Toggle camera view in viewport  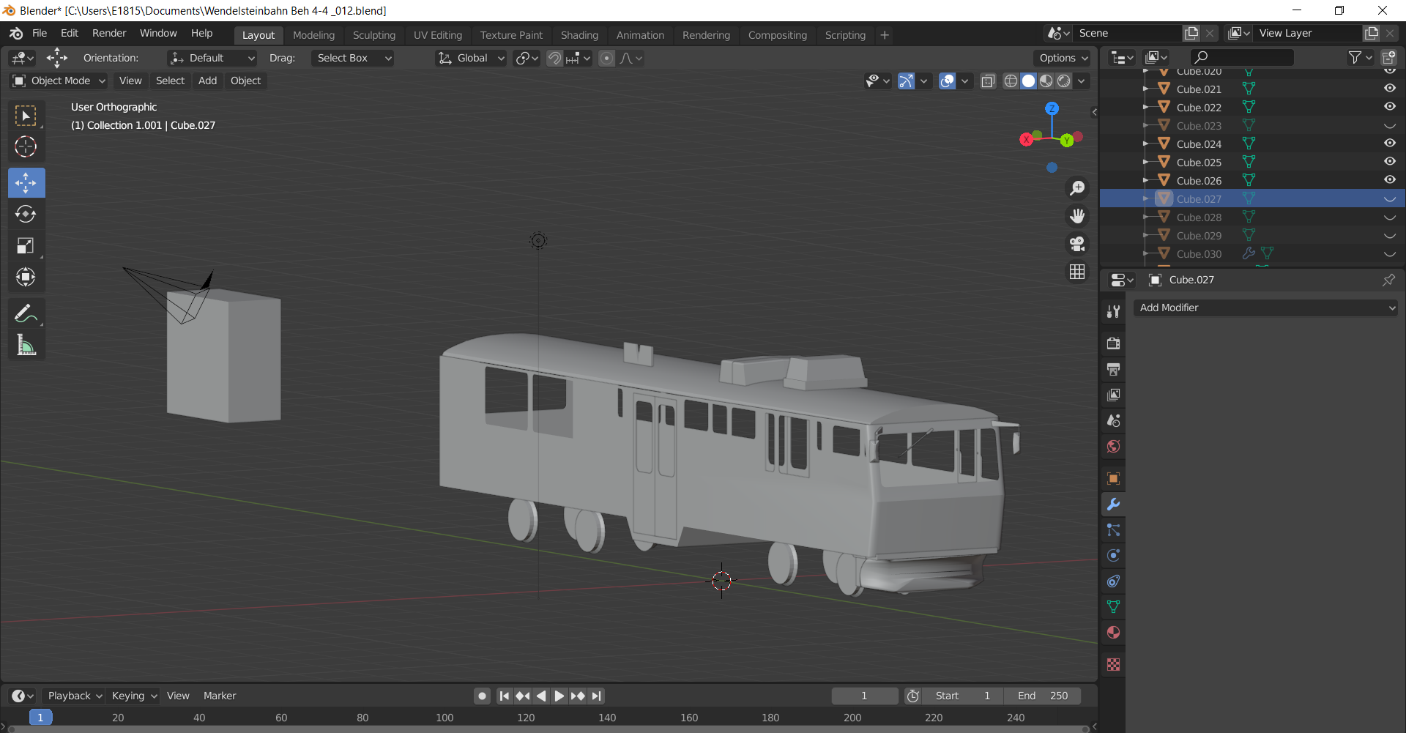tap(1076, 244)
